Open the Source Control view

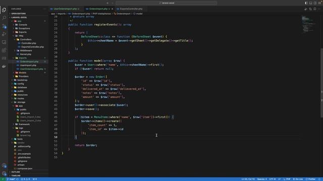pos(4,26)
